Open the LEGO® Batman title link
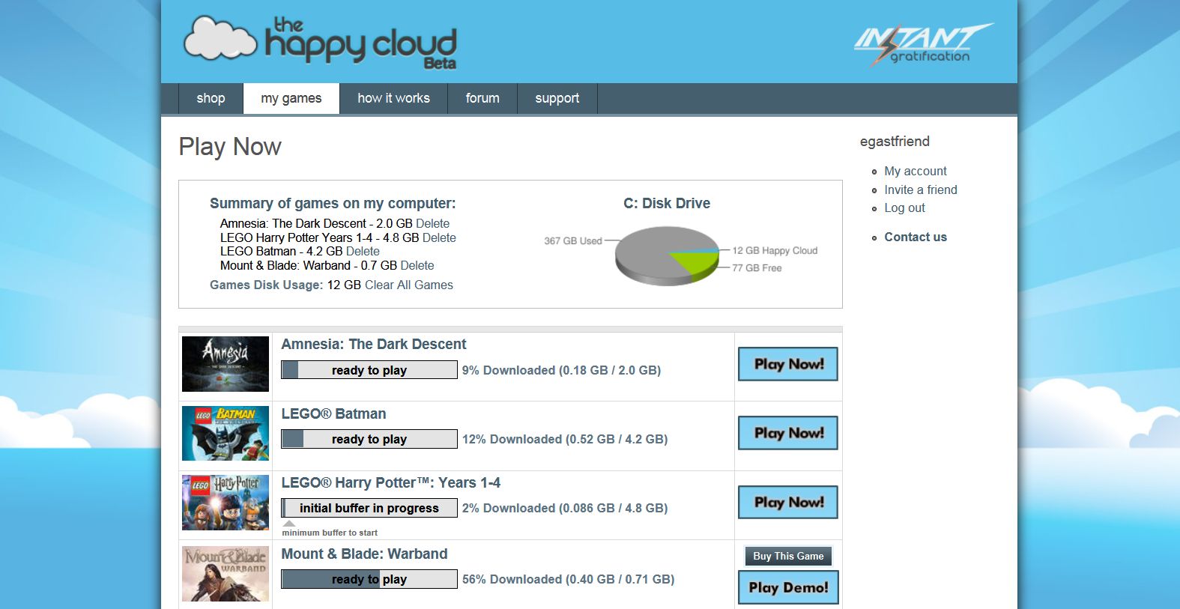The width and height of the screenshot is (1180, 609). 334,413
